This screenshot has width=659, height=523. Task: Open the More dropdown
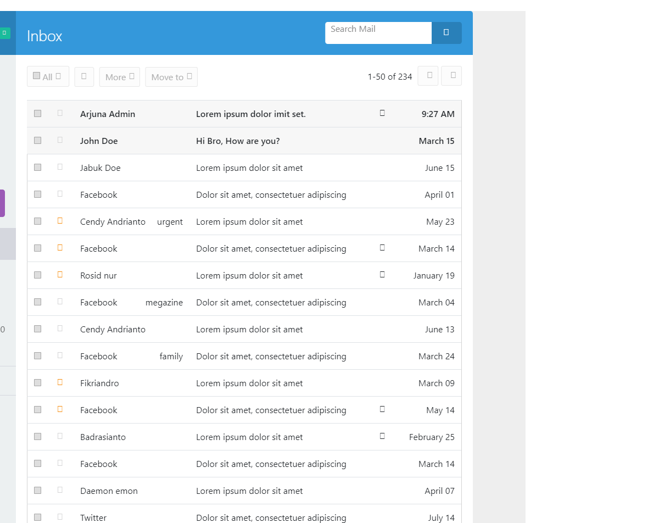click(x=119, y=76)
